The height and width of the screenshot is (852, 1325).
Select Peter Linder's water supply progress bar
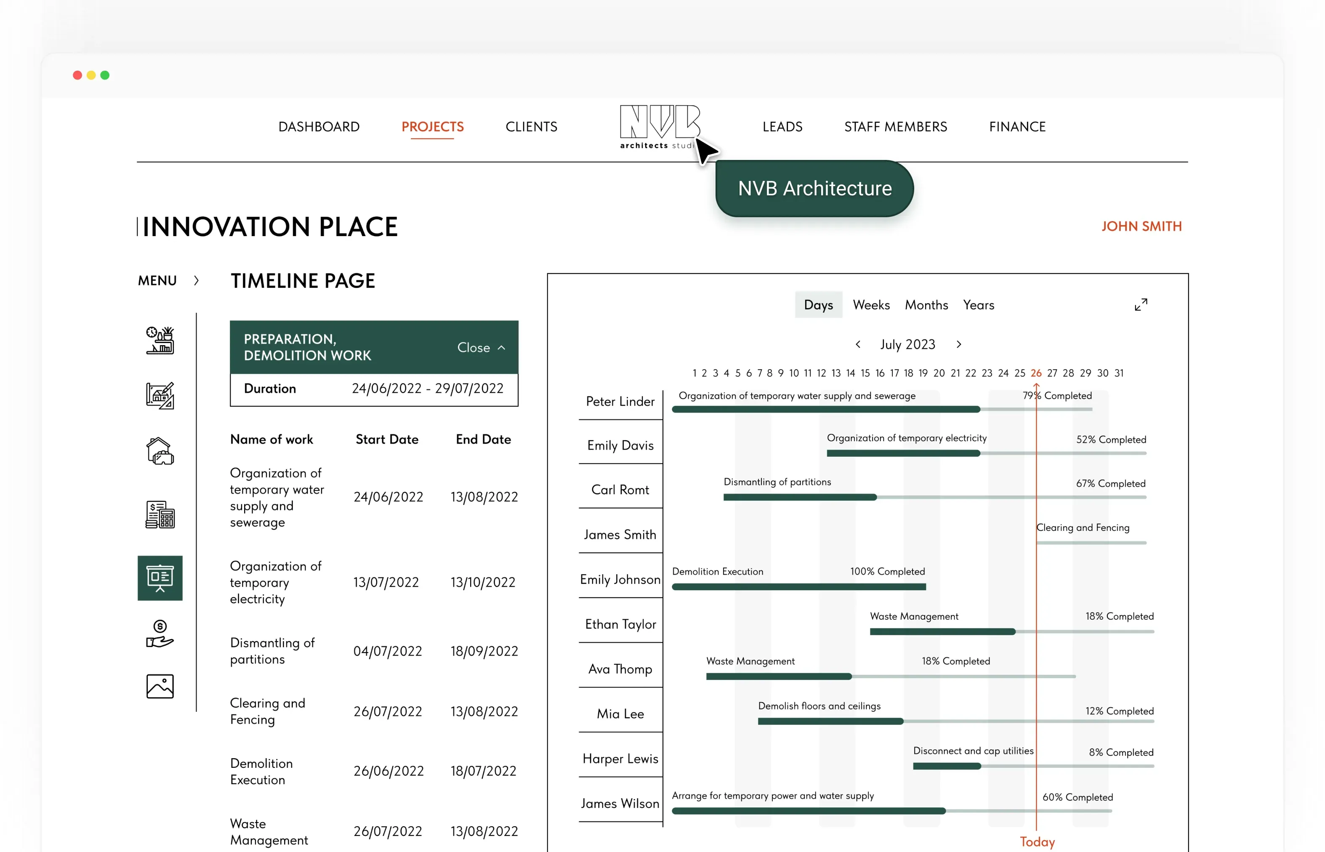(882, 410)
